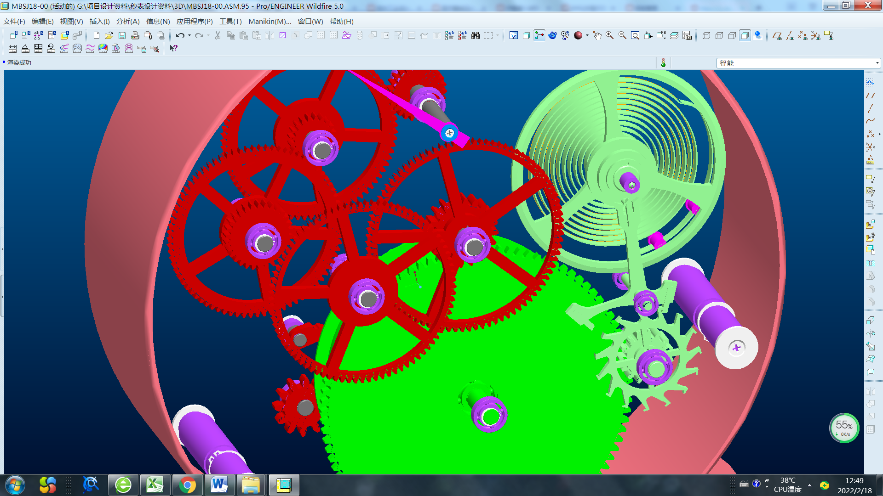This screenshot has height=496, width=883.
Task: Refit the model to the screen
Action: [x=635, y=35]
